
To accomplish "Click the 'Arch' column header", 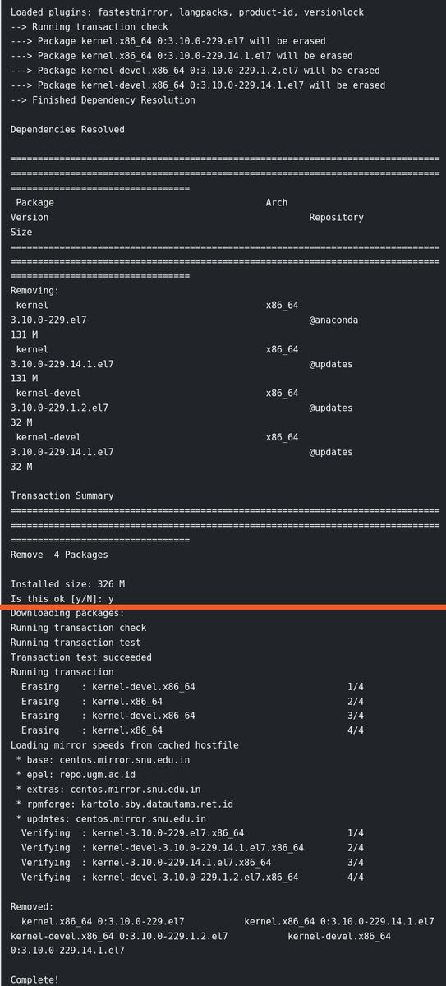I will pos(277,203).
